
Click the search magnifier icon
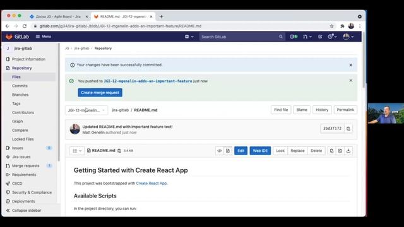click(x=280, y=37)
